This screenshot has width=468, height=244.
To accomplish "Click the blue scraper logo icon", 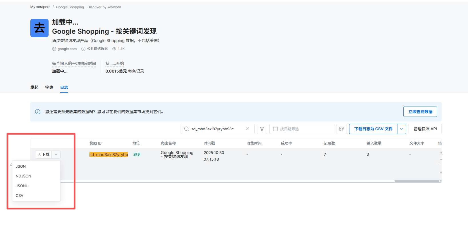I will tap(39, 28).
